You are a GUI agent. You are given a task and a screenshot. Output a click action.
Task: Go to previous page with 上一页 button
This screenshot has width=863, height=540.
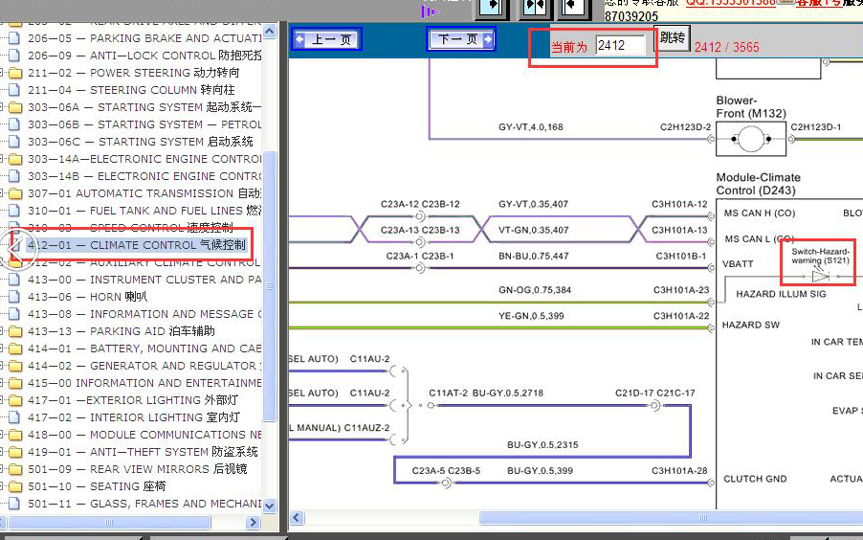point(326,39)
